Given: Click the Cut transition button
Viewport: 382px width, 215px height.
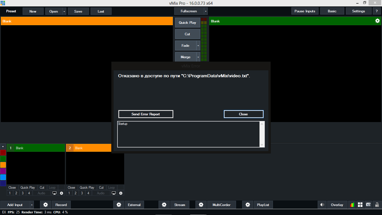Looking at the screenshot, I should click(187, 34).
